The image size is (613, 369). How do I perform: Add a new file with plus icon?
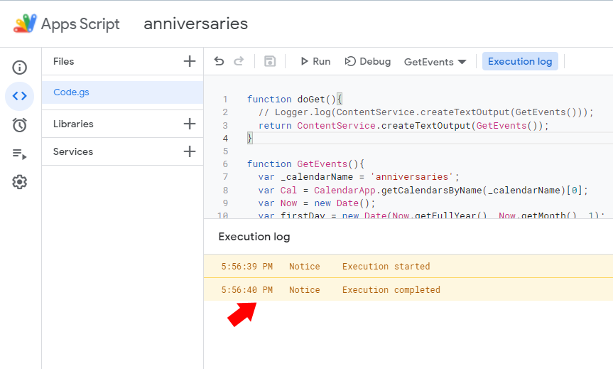pyautogui.click(x=190, y=62)
